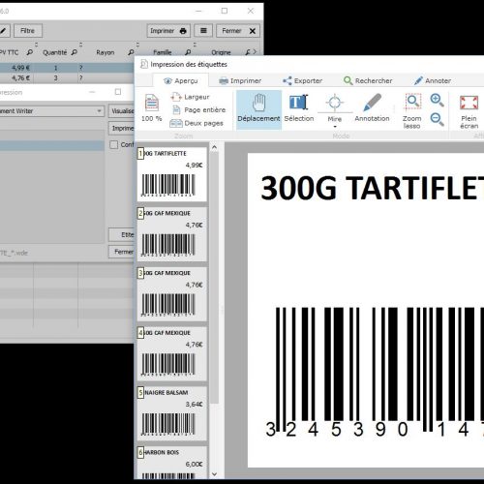The image size is (484, 484).
Task: Click the search icon beside Famille column
Action: [188, 52]
